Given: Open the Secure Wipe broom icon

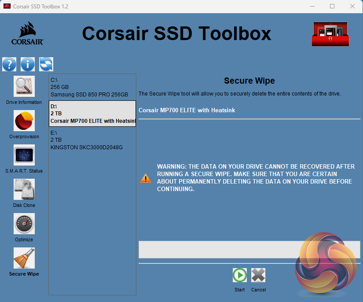Looking at the screenshot, I should coord(24,258).
